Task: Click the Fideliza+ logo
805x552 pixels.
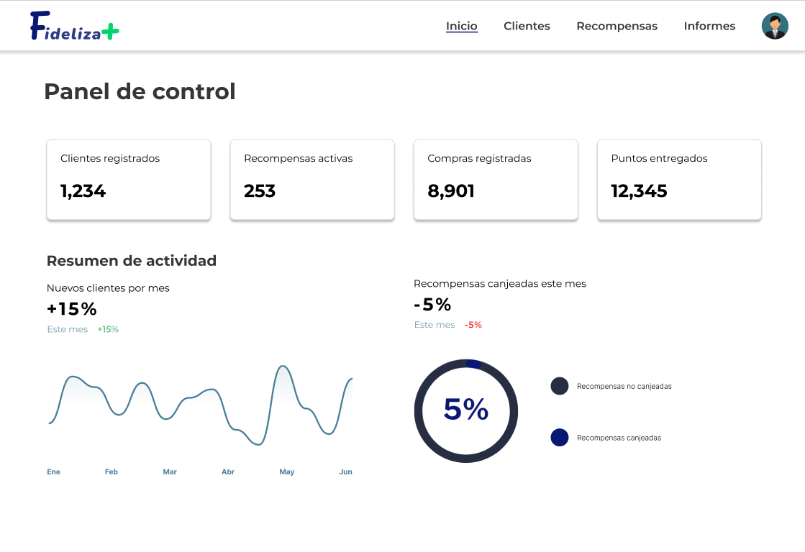Action: [74, 26]
